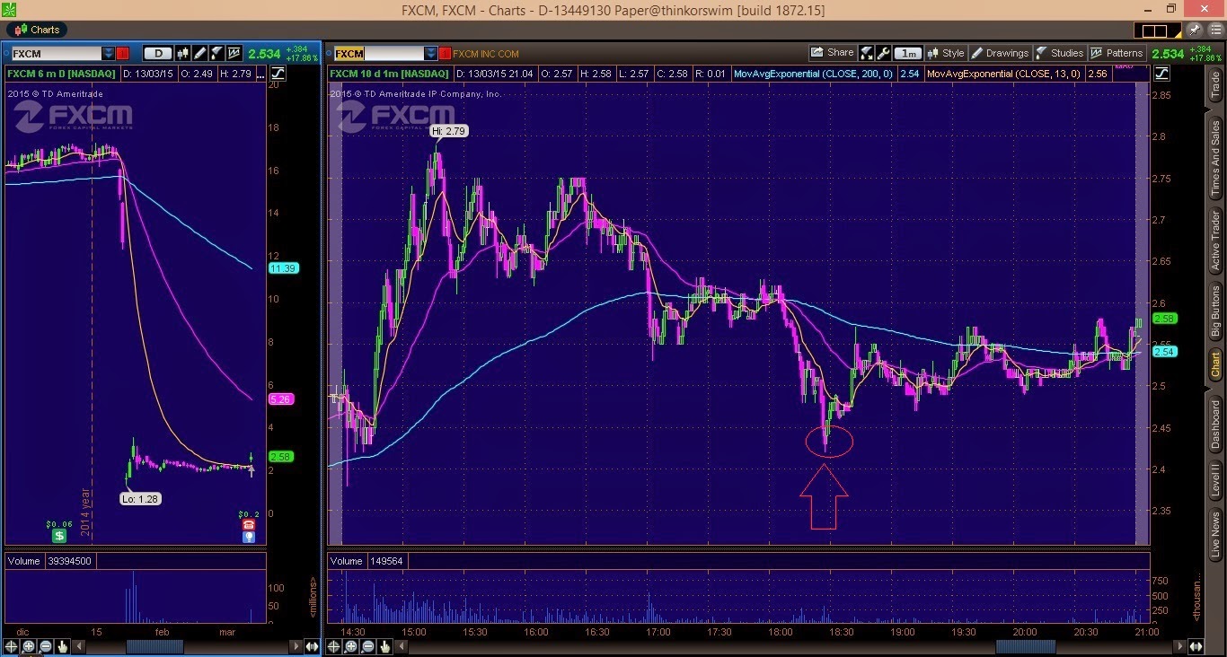Open the 1m timeframe selector

coord(908,54)
